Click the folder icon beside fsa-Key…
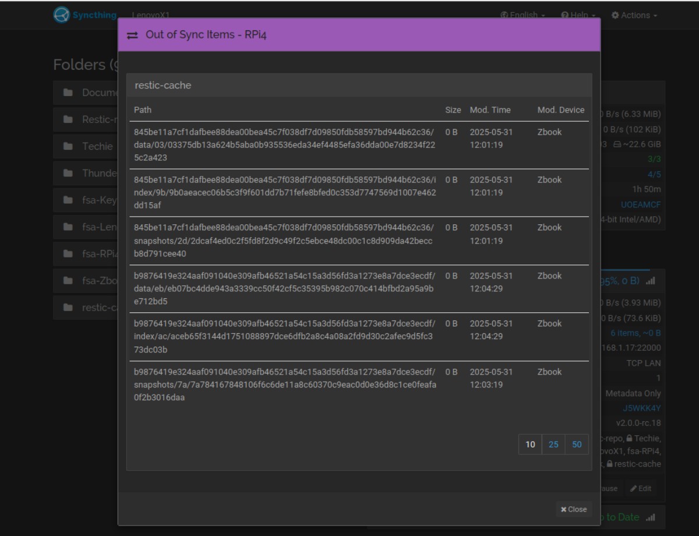The height and width of the screenshot is (536, 699). point(68,200)
